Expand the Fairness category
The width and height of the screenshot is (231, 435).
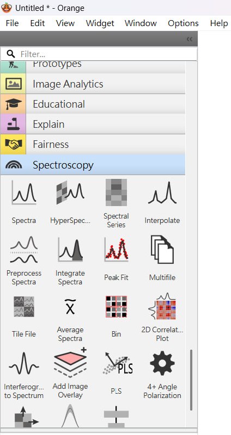coord(93,144)
